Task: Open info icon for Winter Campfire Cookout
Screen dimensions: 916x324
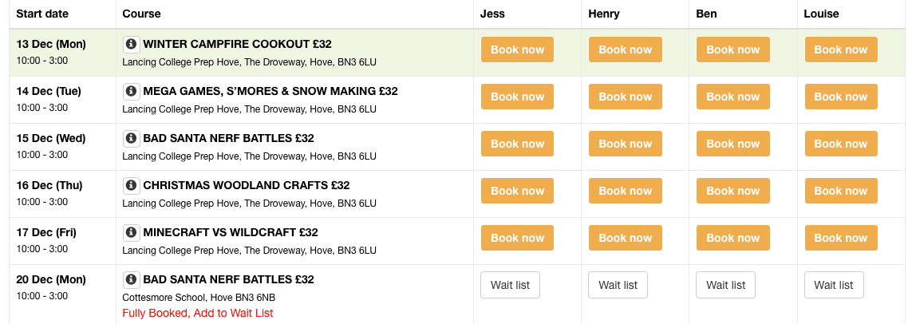Action: click(132, 44)
